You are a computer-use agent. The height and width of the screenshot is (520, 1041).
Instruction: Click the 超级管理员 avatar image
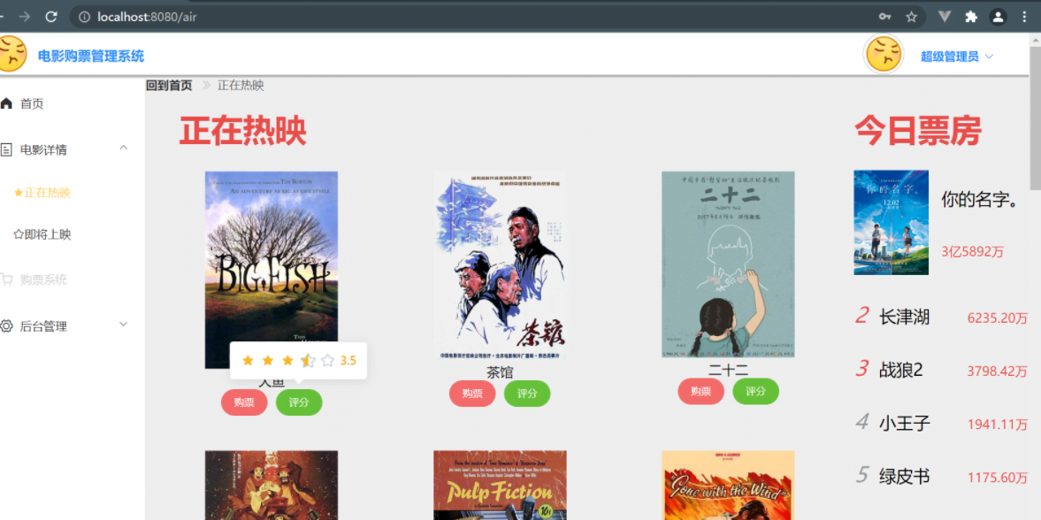pyautogui.click(x=883, y=55)
